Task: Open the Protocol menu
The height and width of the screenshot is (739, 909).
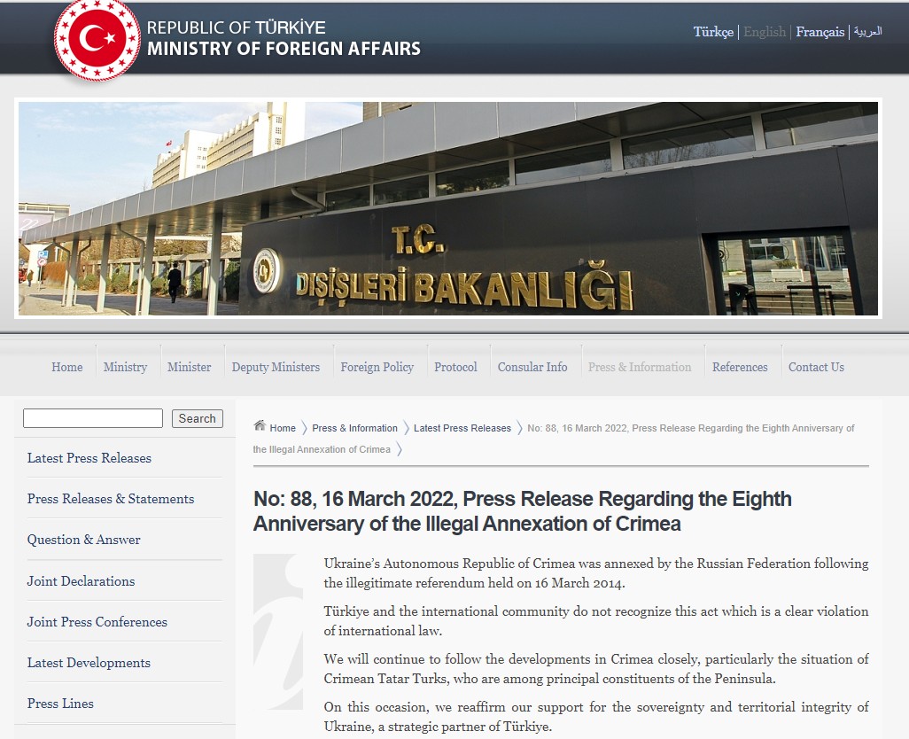Action: coord(455,367)
